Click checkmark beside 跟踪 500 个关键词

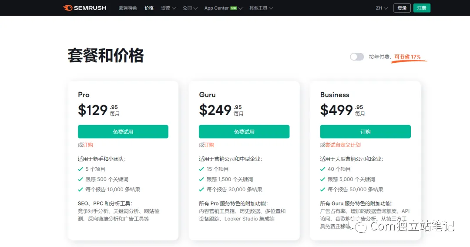click(81, 179)
